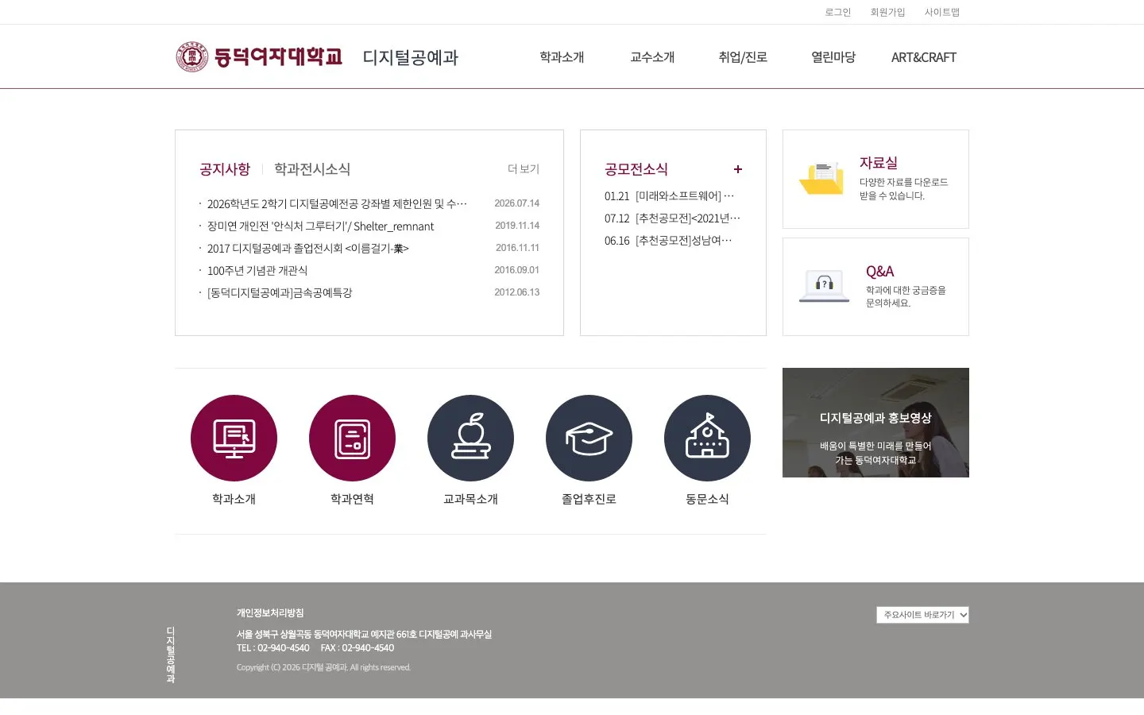The width and height of the screenshot is (1144, 715).
Task: Click the 동덕여자대학교 logo emblem
Action: click(191, 57)
